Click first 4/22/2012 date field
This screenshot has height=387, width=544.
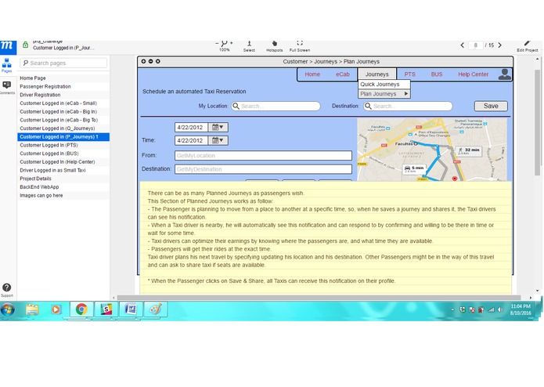click(191, 128)
